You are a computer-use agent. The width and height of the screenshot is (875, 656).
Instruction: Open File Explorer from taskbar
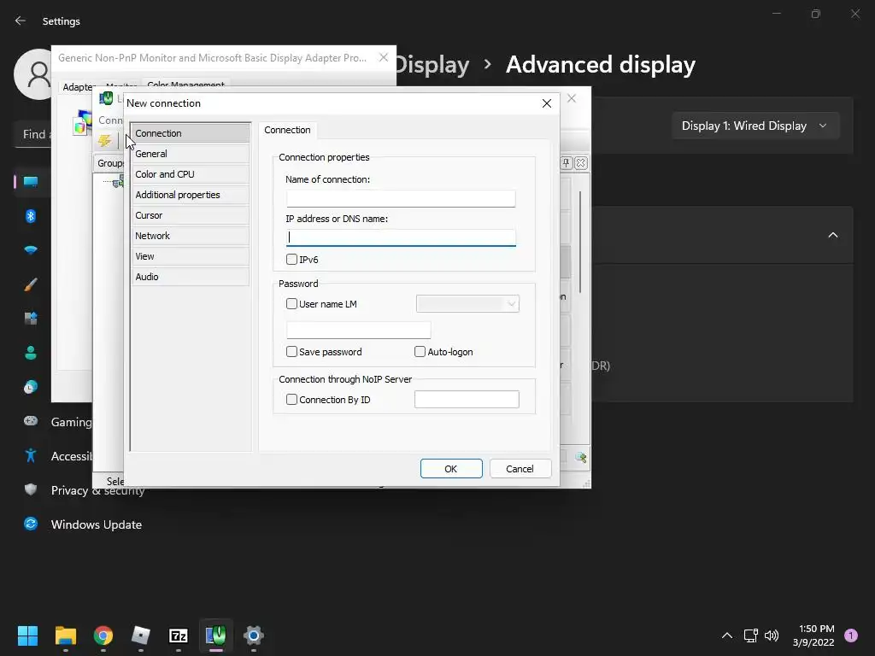click(65, 635)
